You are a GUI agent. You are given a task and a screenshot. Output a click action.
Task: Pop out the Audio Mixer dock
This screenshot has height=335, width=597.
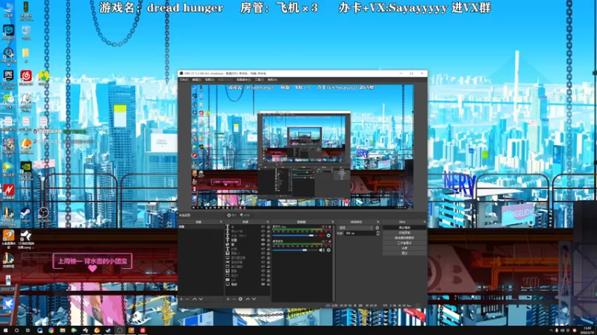pos(332,222)
